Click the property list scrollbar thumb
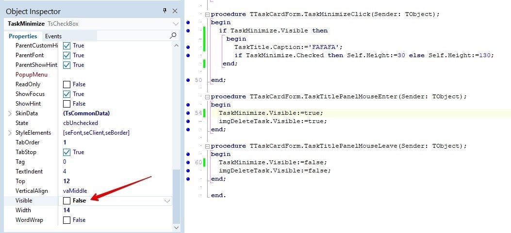This screenshot has width=511, height=233. pyautogui.click(x=176, y=197)
